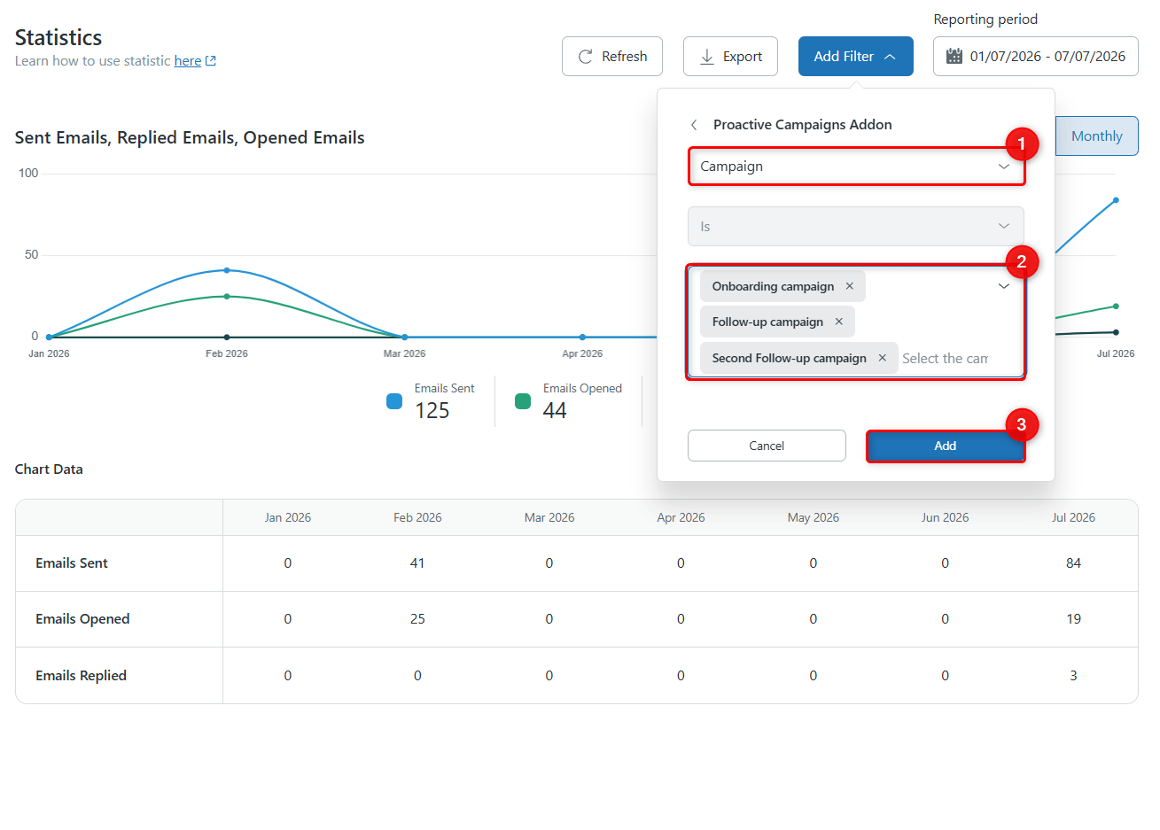Remove the Second Follow-up campaign tag
The height and width of the screenshot is (830, 1160).
pos(883,358)
